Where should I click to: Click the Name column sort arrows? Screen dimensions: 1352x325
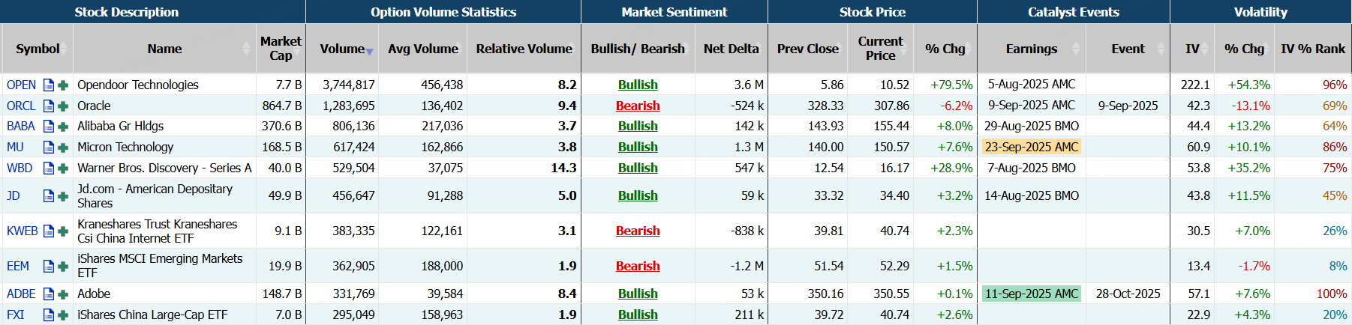(x=247, y=49)
